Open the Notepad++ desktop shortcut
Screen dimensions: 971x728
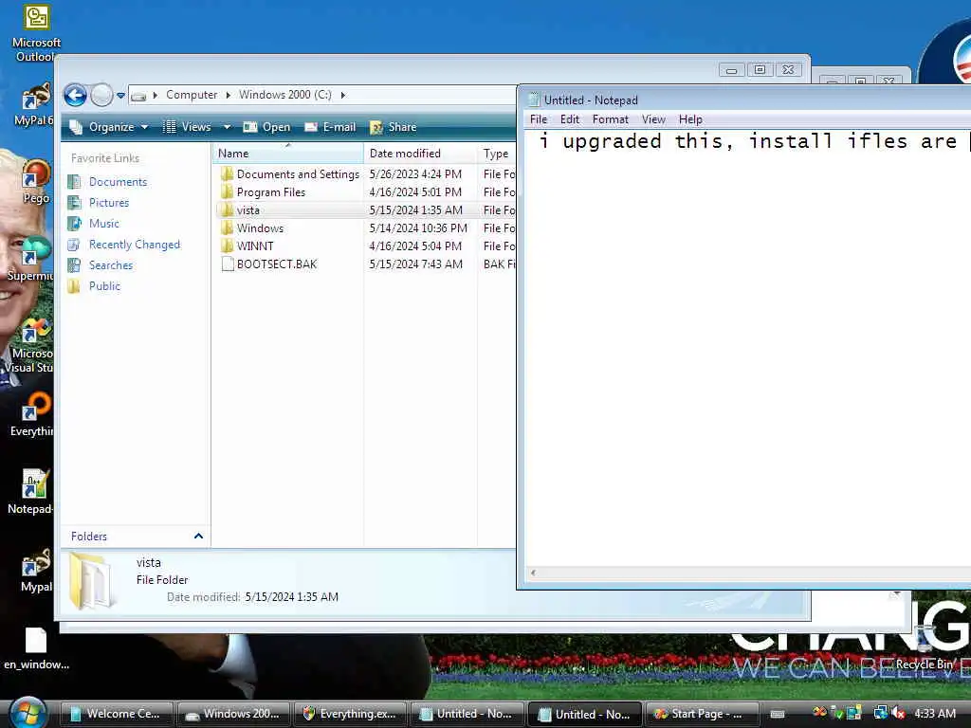31,492
